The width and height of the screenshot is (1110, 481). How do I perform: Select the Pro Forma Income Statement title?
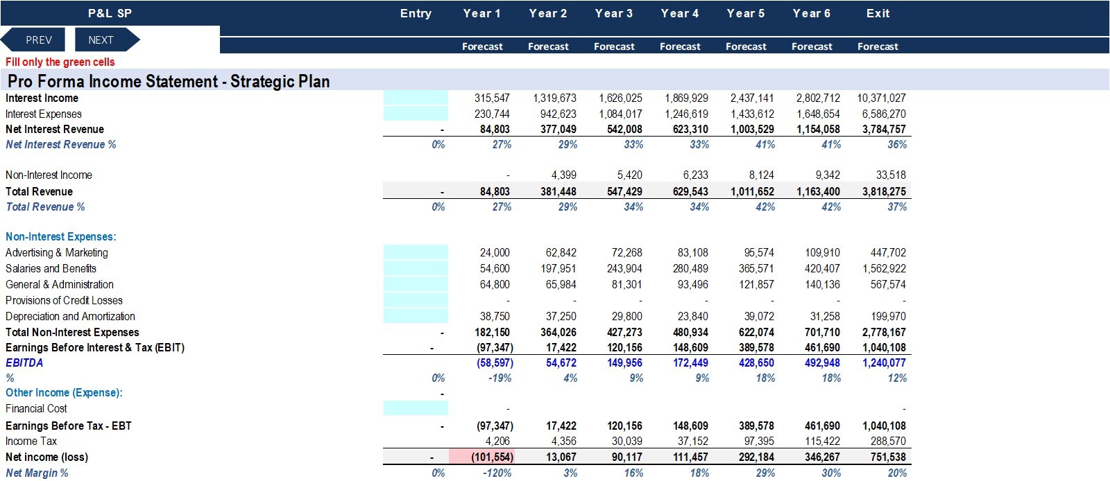coord(169,81)
